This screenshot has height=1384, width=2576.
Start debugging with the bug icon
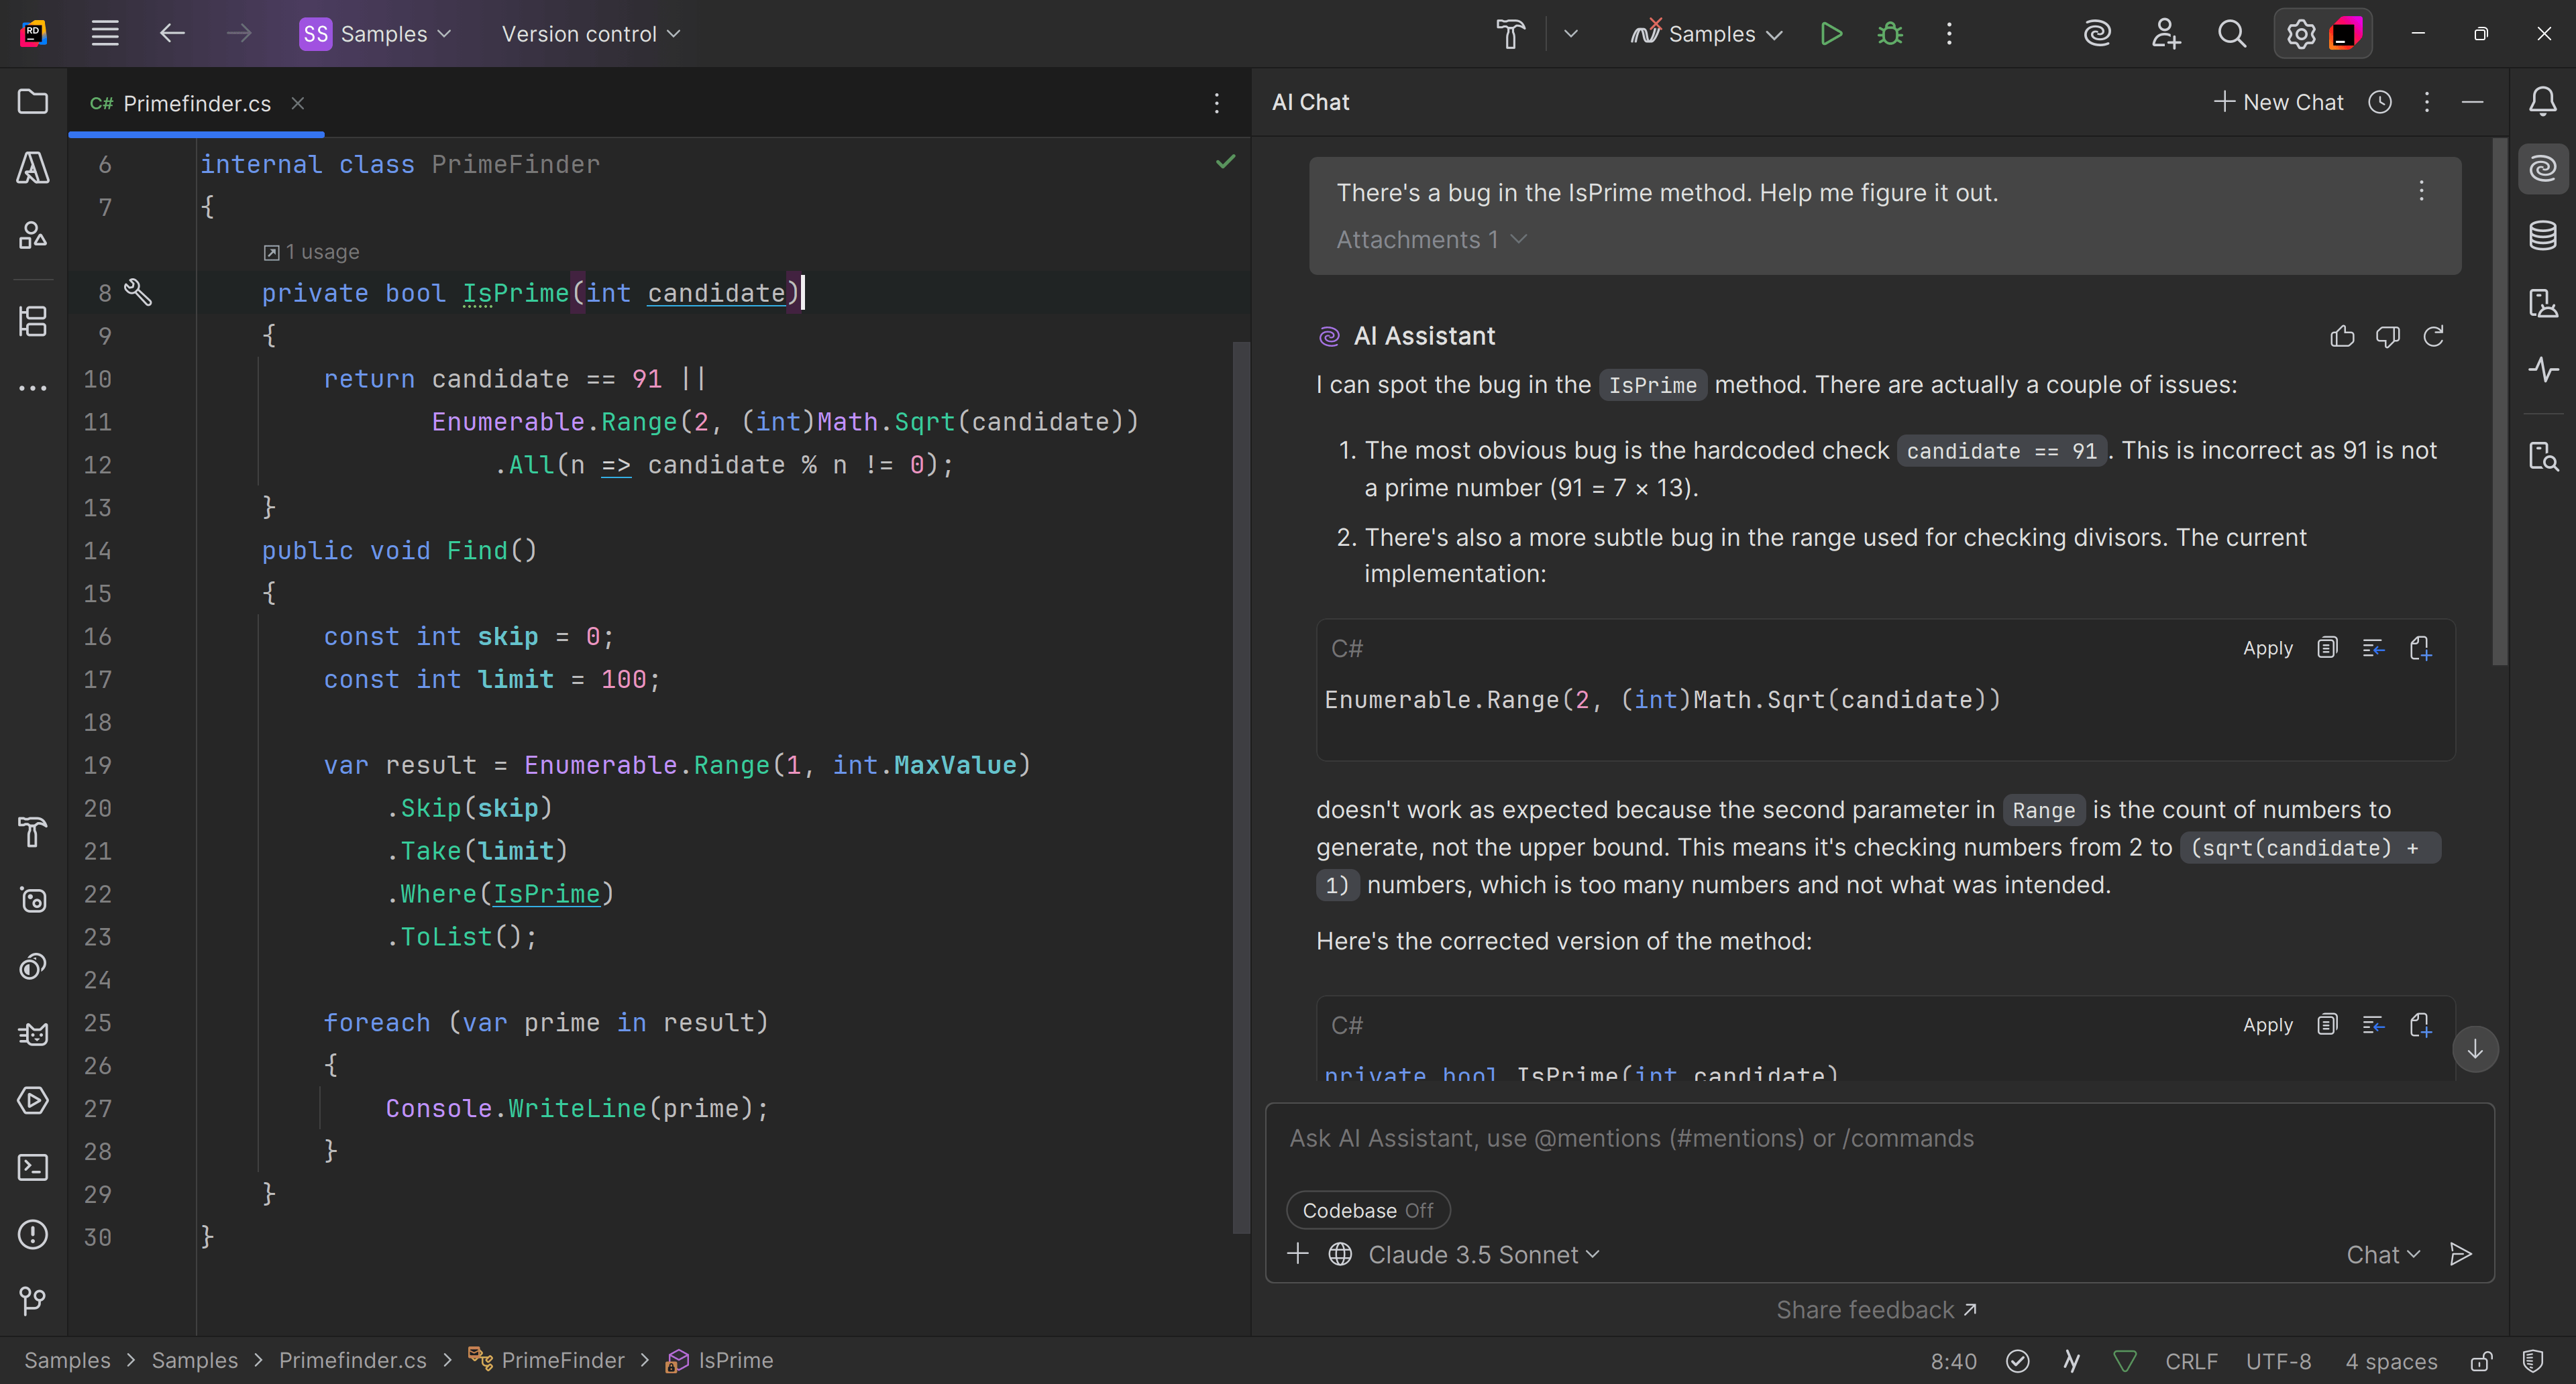pos(1889,34)
